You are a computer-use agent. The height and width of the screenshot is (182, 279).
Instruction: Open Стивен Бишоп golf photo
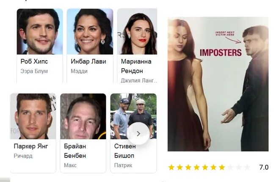coord(133,116)
